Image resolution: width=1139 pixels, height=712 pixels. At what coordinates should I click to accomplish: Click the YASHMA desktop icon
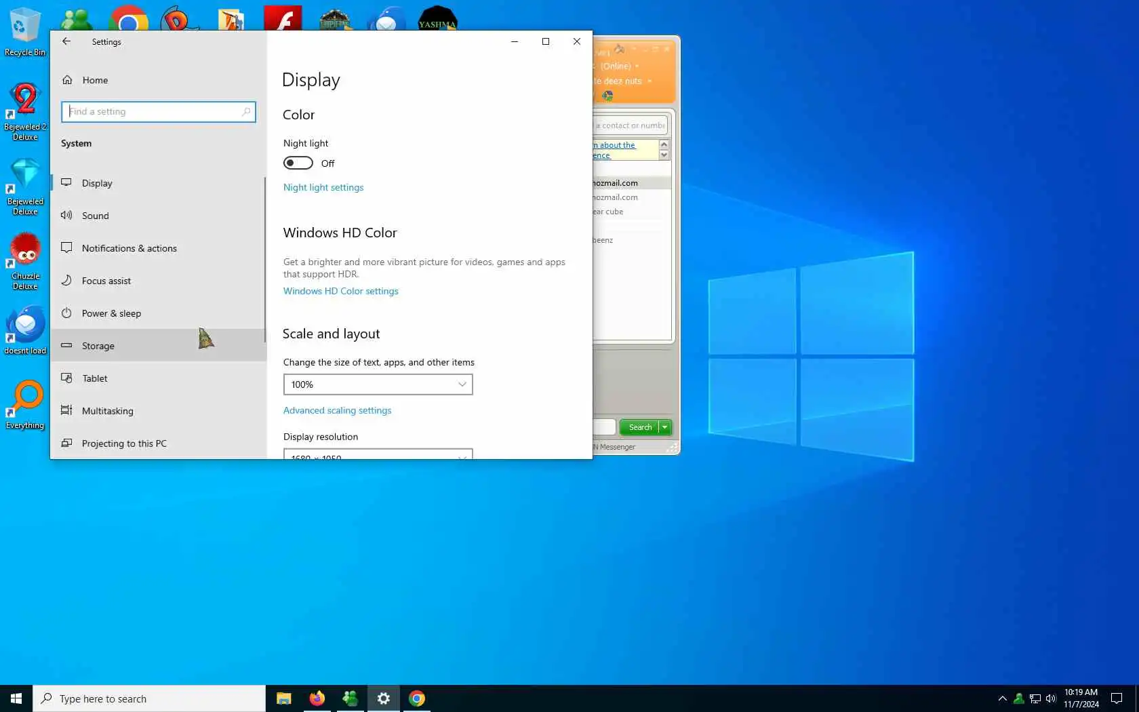pos(437,18)
